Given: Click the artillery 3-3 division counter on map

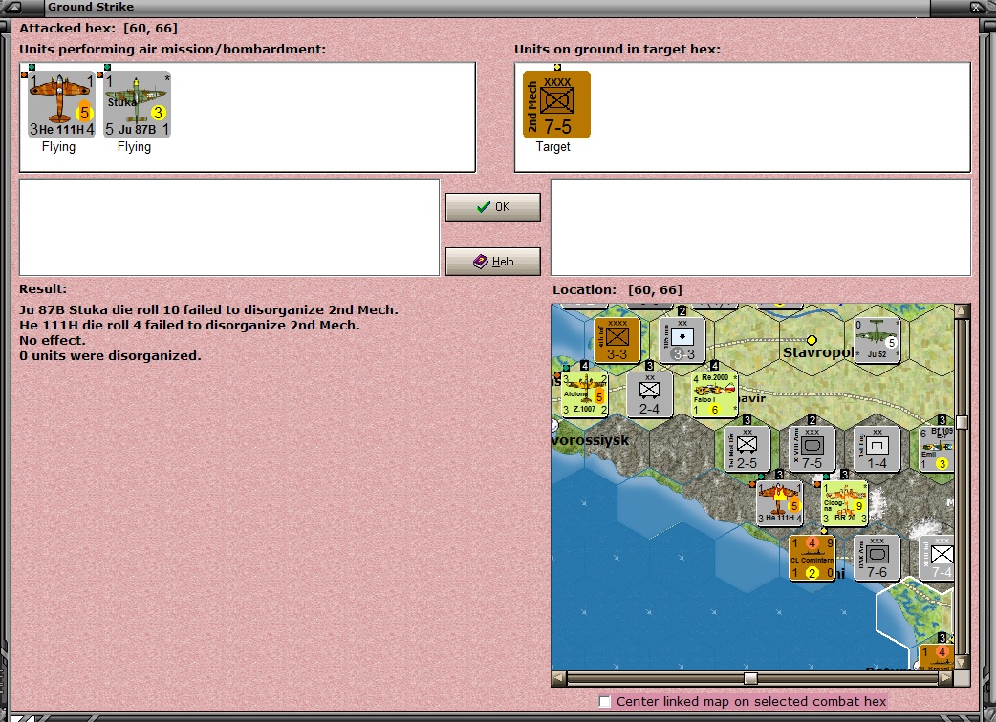Looking at the screenshot, I should [x=682, y=340].
